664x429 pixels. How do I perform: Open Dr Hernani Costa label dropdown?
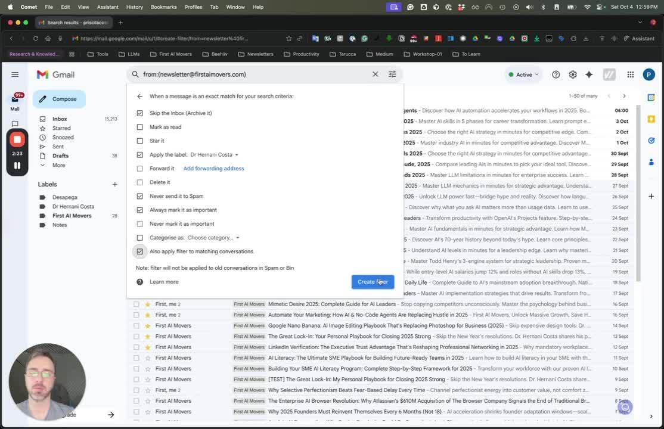coord(214,154)
